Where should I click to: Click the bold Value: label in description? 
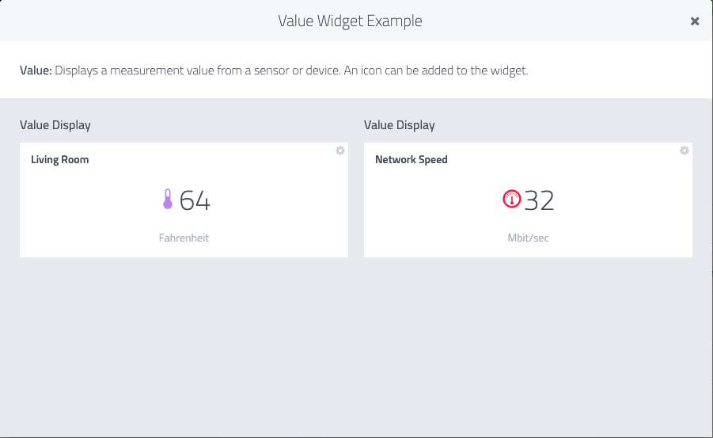pyautogui.click(x=36, y=70)
